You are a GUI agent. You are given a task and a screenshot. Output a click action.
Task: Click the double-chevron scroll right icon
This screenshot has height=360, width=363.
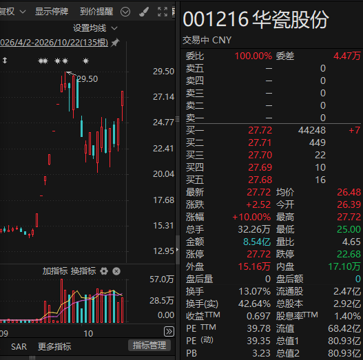tap(169, 331)
